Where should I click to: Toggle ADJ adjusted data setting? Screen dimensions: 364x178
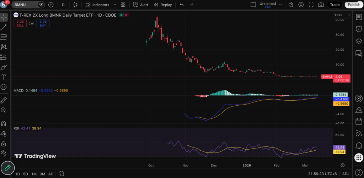point(346,174)
